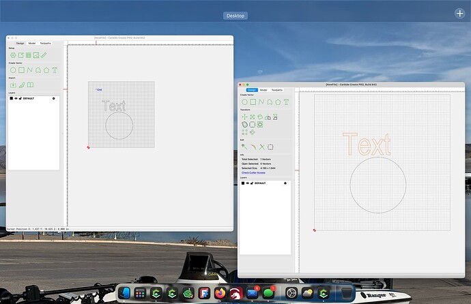Open Mail from the Dock

point(253,293)
